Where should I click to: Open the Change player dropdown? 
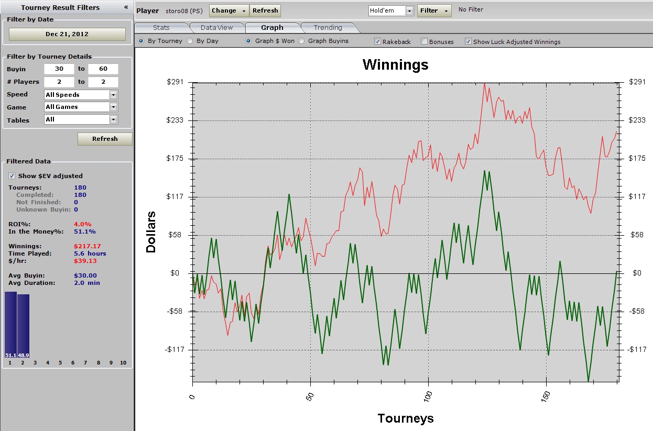point(229,10)
